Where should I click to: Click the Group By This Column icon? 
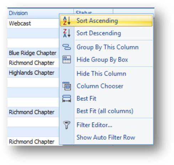click(x=67, y=47)
